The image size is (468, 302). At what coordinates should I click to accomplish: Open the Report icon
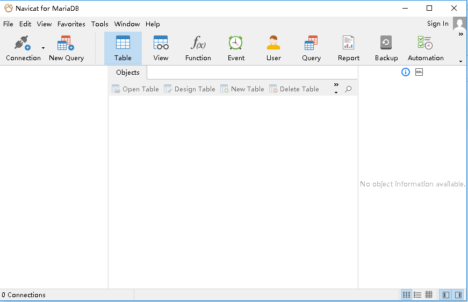tap(349, 48)
